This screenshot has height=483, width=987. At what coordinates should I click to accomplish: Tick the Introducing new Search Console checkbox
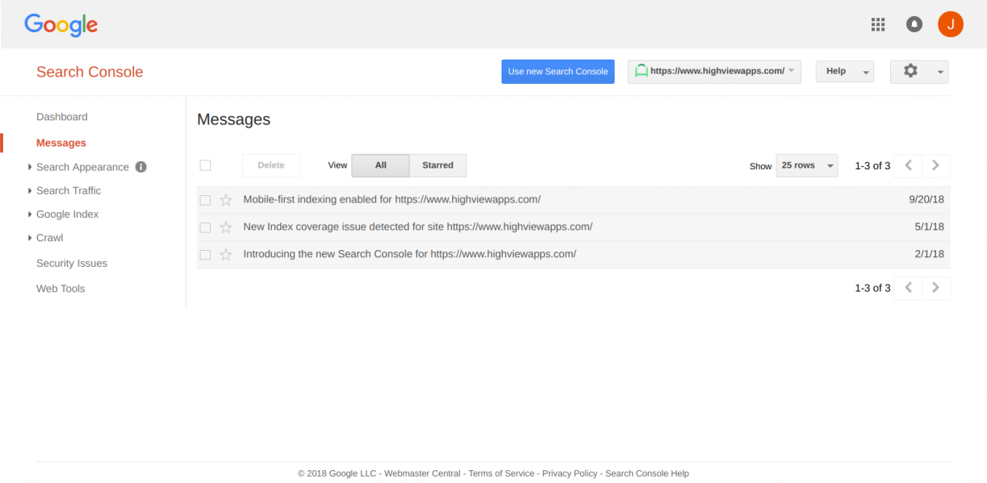click(x=205, y=255)
